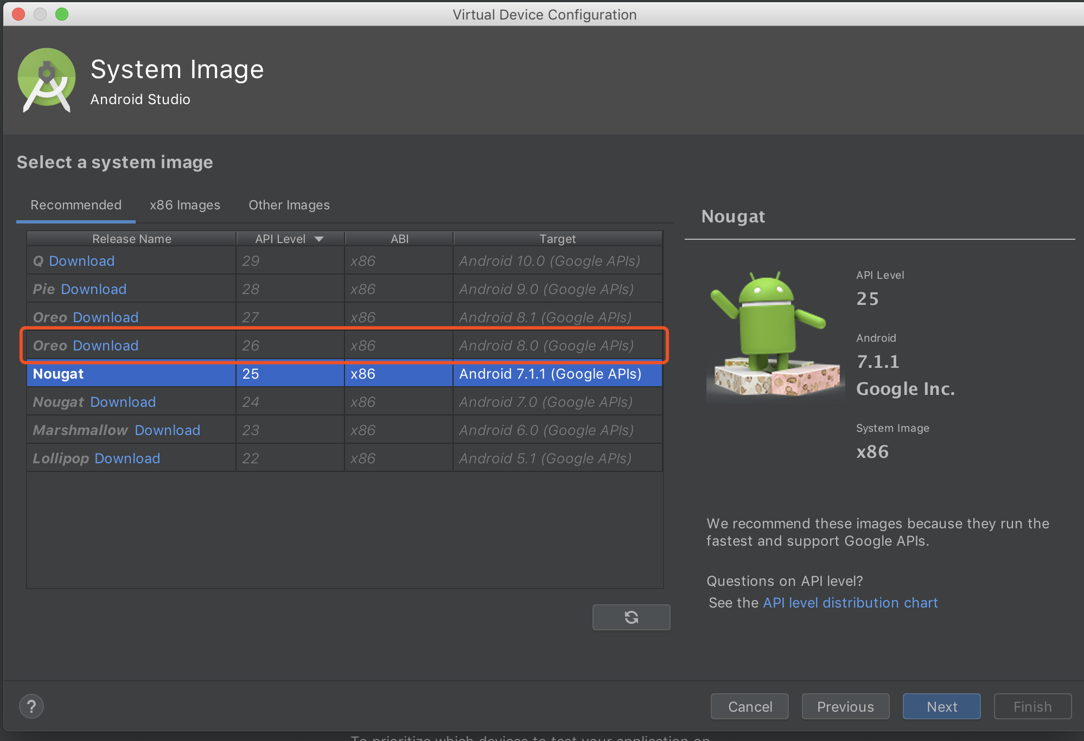Click the Nougat heading in details panel

(733, 216)
